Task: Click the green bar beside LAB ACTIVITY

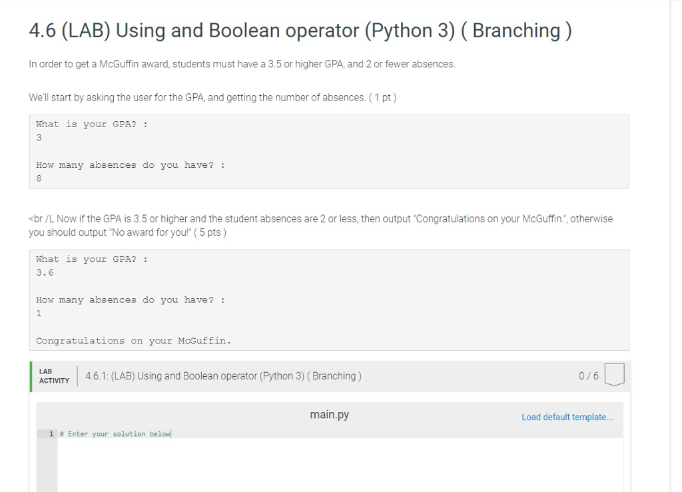Action: (x=31, y=376)
